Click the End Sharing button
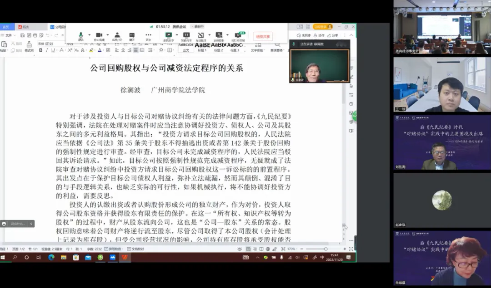The image size is (491, 288). 263,37
